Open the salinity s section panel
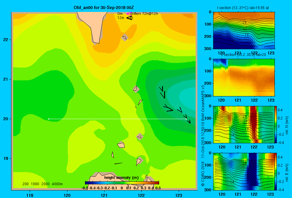292x198 pixels. tap(244, 77)
